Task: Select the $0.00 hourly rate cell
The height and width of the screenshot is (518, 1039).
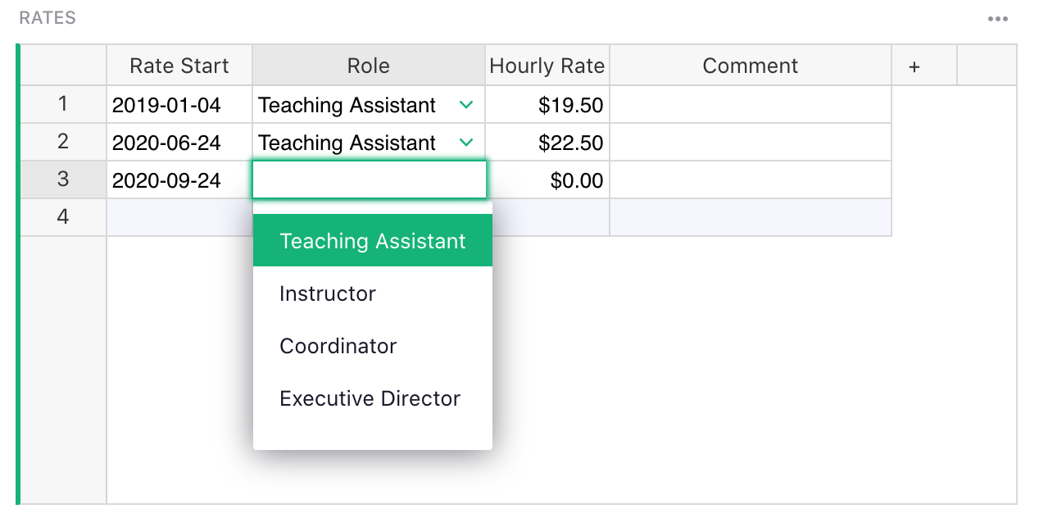Action: 547,179
